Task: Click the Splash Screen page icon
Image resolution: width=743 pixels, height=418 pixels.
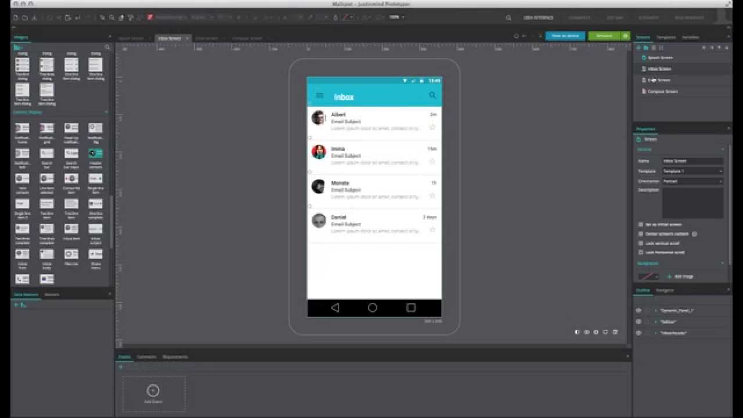Action: (x=644, y=58)
